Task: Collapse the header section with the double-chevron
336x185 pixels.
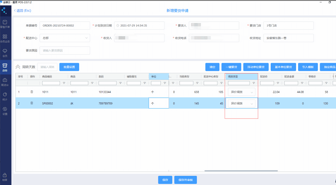Action: tap(18, 67)
